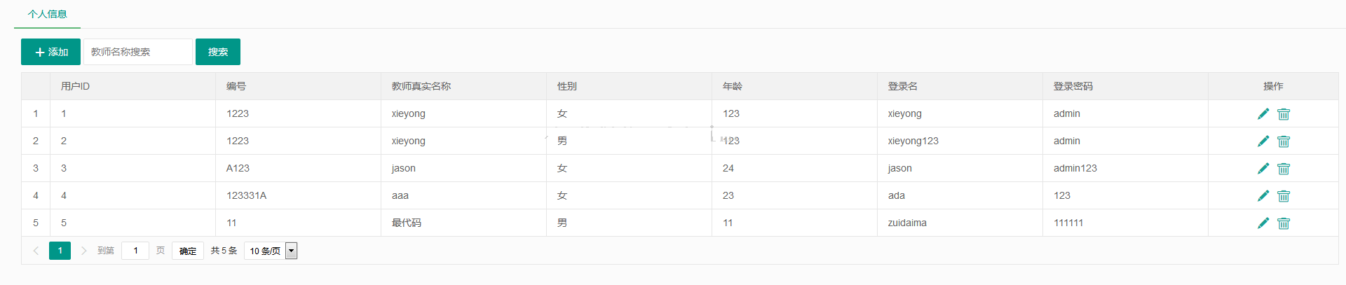The image size is (1346, 285).
Task: Open the 10 条/页 page size dropdown
Action: (x=271, y=251)
